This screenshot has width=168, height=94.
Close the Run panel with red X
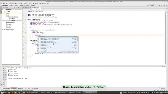(x=3, y=85)
